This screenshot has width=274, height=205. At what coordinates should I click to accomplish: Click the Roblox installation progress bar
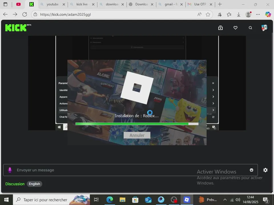pyautogui.click(x=137, y=124)
